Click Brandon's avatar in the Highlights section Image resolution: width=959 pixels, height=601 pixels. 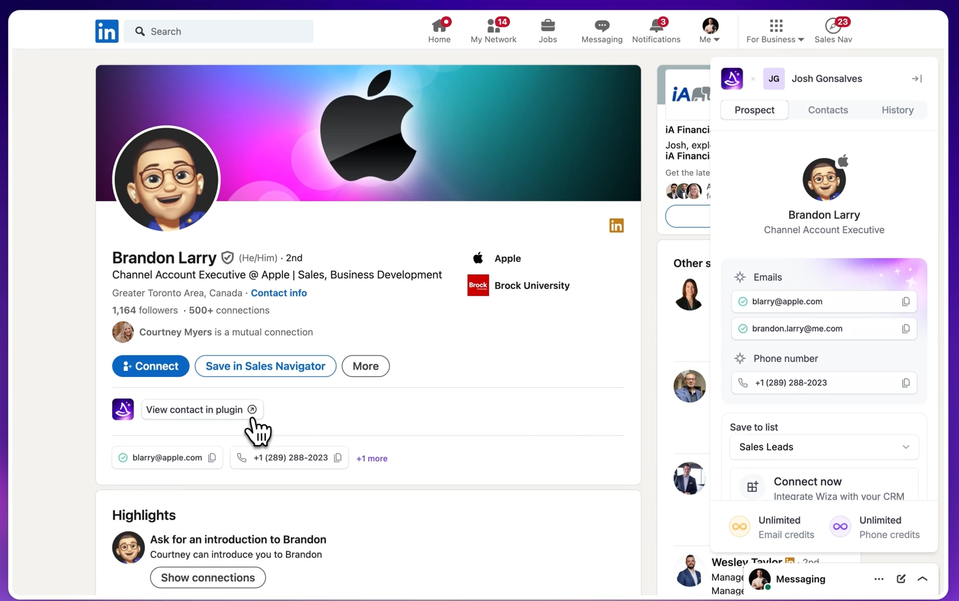click(x=128, y=547)
